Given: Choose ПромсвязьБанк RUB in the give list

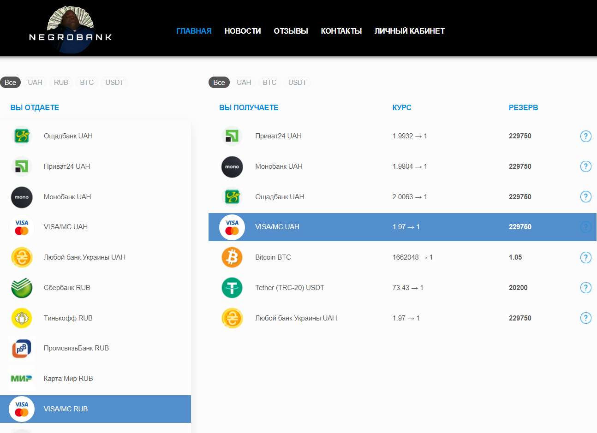Looking at the screenshot, I should pos(96,348).
